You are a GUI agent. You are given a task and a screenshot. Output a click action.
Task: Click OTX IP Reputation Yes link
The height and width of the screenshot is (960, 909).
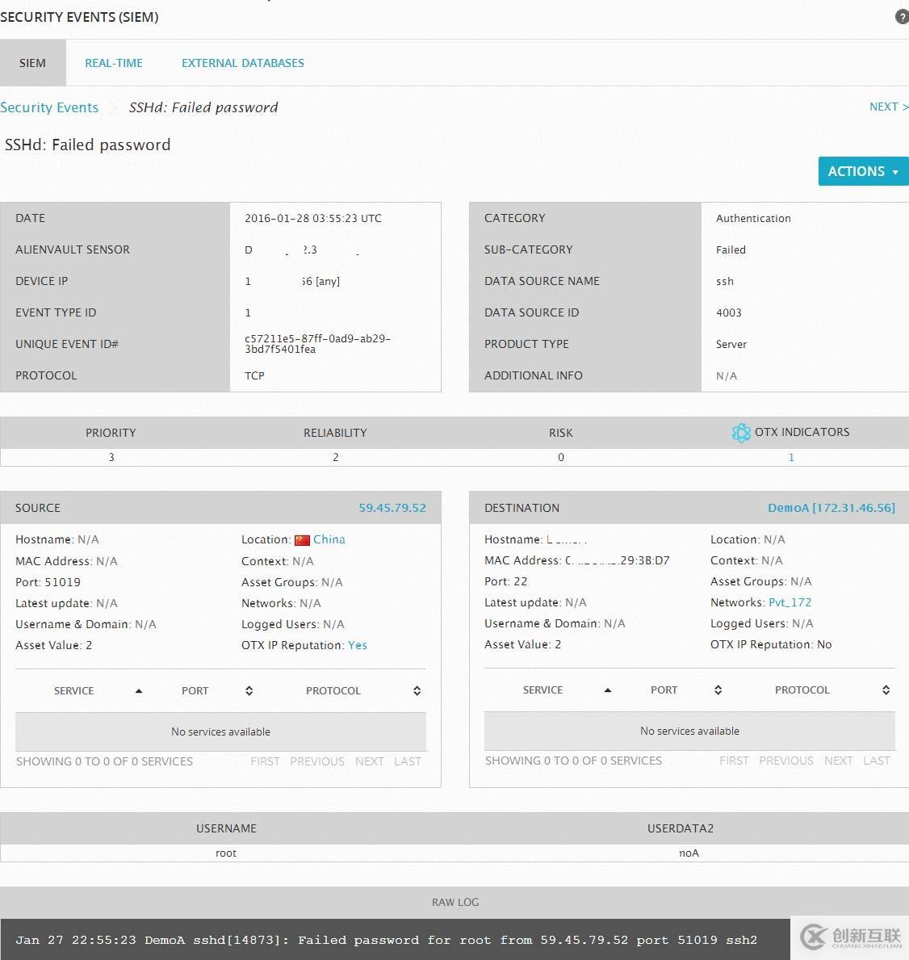point(357,645)
